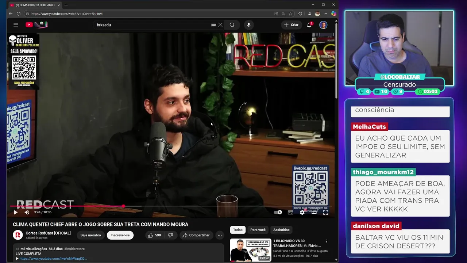Viewport: 467px width, 263px height.
Task: Open the on-screen keyboard in search box
Action: tap(213, 25)
